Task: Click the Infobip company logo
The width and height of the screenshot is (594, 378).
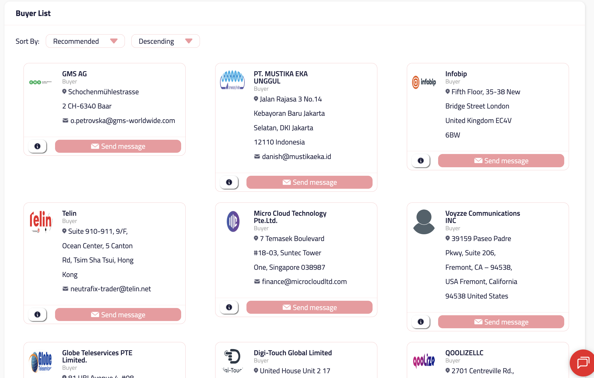Action: click(x=424, y=82)
